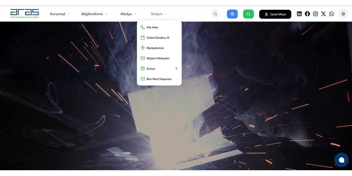Open the settings gear icon
This screenshot has width=352, height=176.
click(x=343, y=14)
